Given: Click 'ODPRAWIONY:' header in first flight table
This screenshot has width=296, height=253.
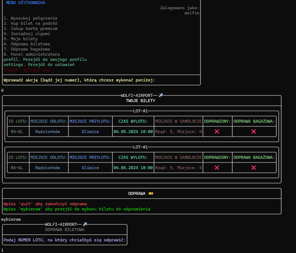Looking at the screenshot, I should point(217,121).
